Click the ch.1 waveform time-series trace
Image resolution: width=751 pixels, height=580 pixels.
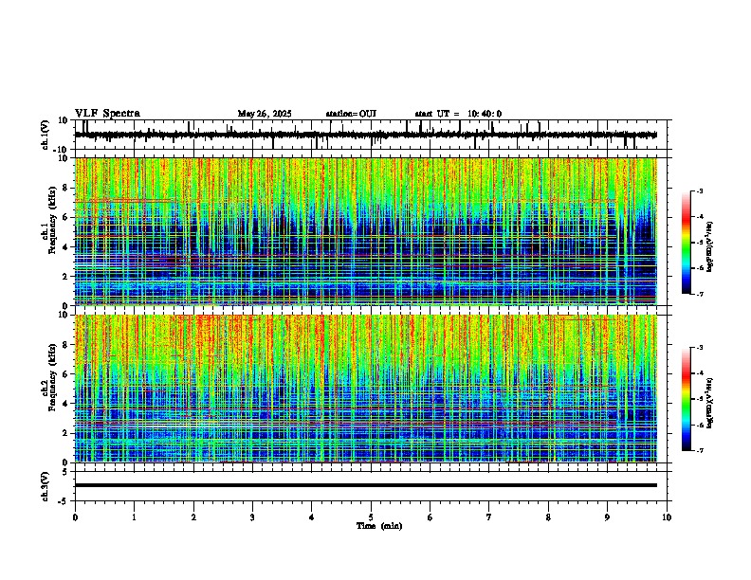coord(365,135)
